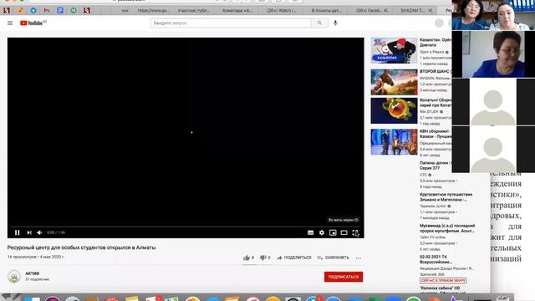
Task: Mute the video volume
Action: pos(39,232)
